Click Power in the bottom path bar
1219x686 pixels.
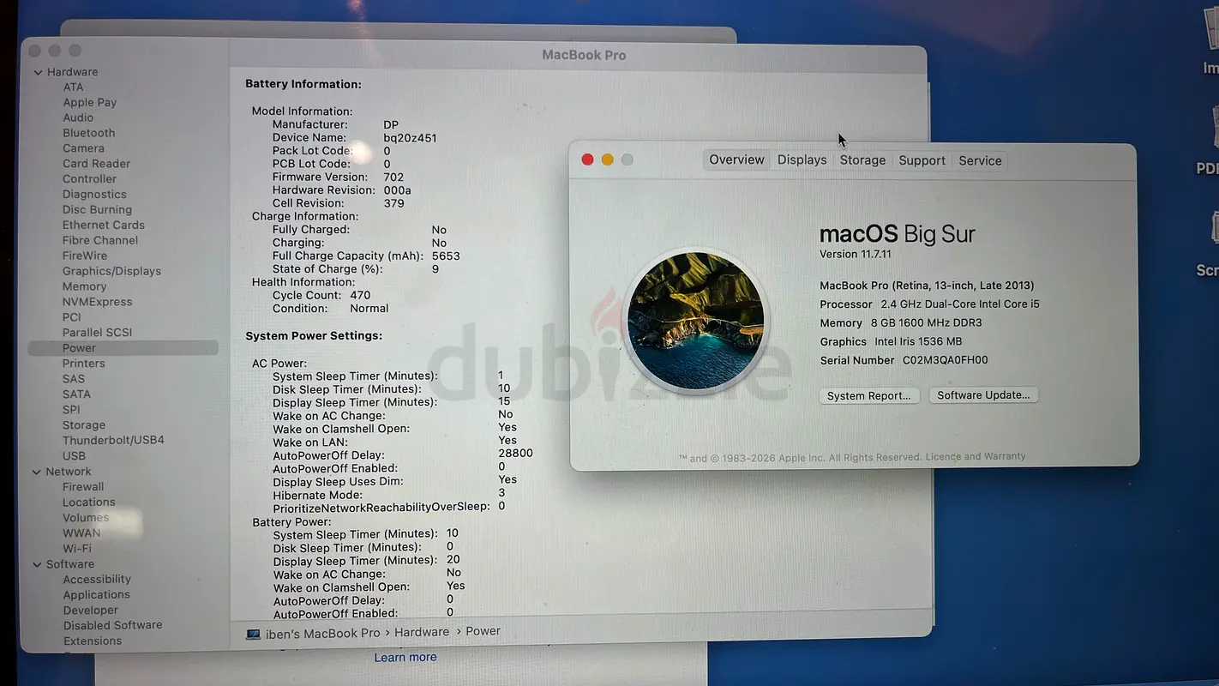click(x=483, y=631)
